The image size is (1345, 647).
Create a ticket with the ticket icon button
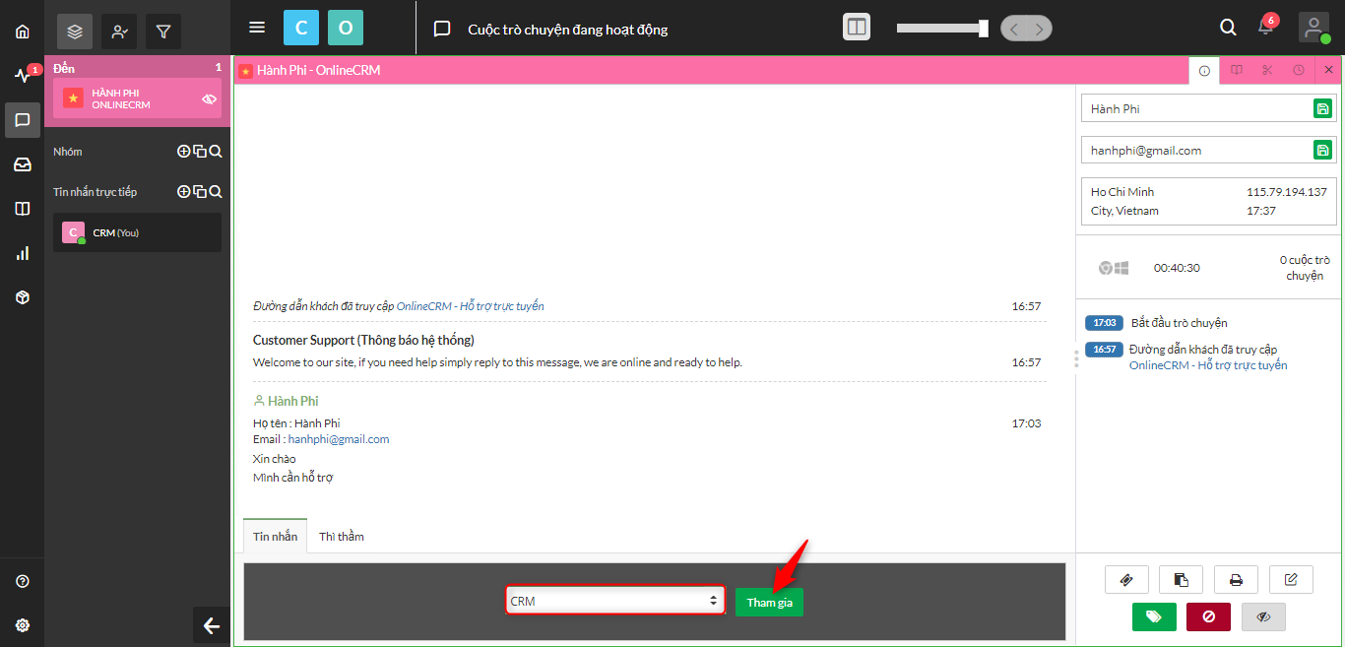pyautogui.click(x=1126, y=580)
